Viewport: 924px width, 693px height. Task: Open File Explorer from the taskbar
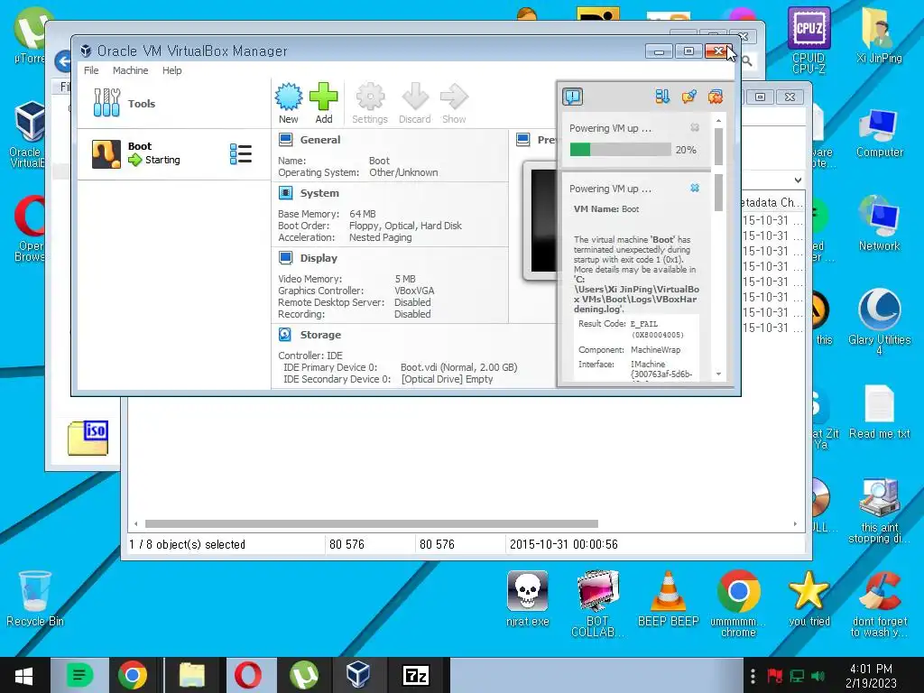191,675
